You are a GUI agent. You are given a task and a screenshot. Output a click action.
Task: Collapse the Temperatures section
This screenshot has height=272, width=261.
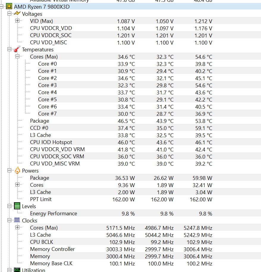click(x=10, y=49)
